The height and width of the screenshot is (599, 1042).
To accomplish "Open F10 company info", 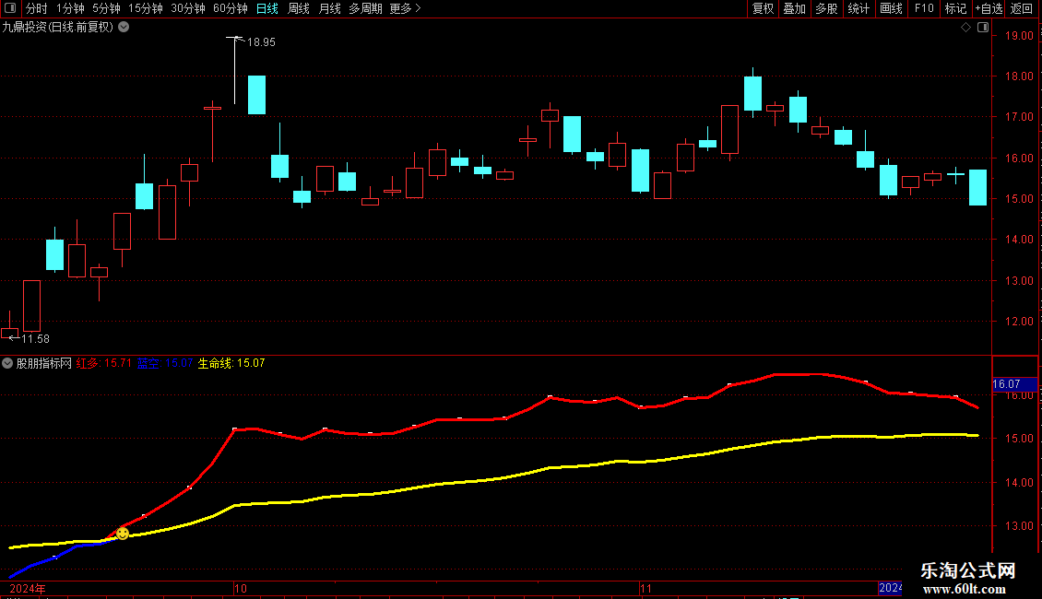I will pyautogui.click(x=924, y=8).
